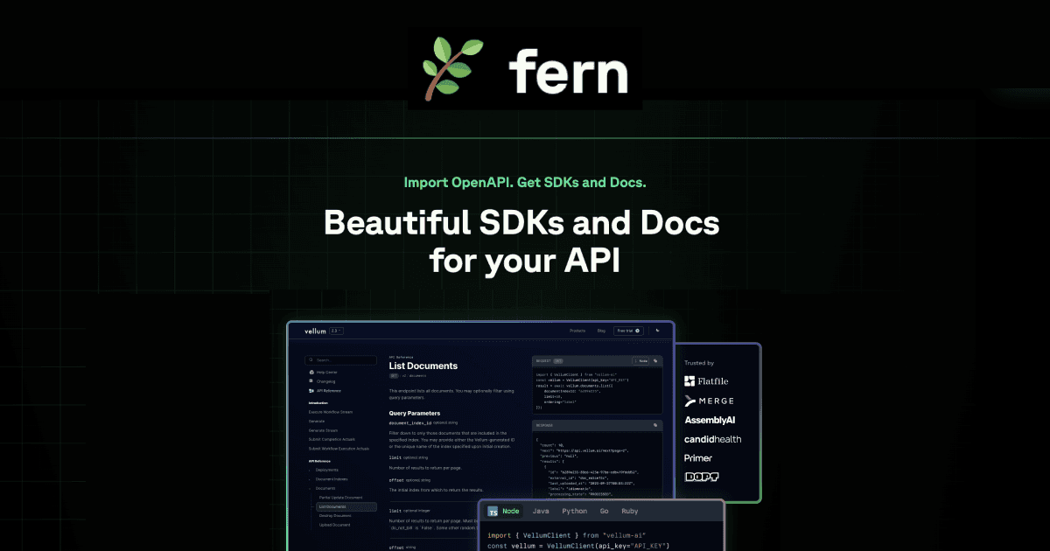Open the API Reference sidebar link
This screenshot has width=1050, height=551.
point(329,391)
